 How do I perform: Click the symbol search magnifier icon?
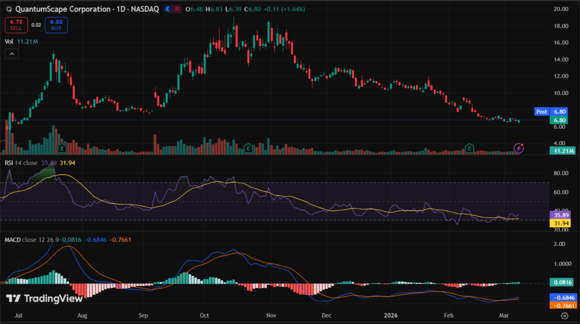click(8, 10)
